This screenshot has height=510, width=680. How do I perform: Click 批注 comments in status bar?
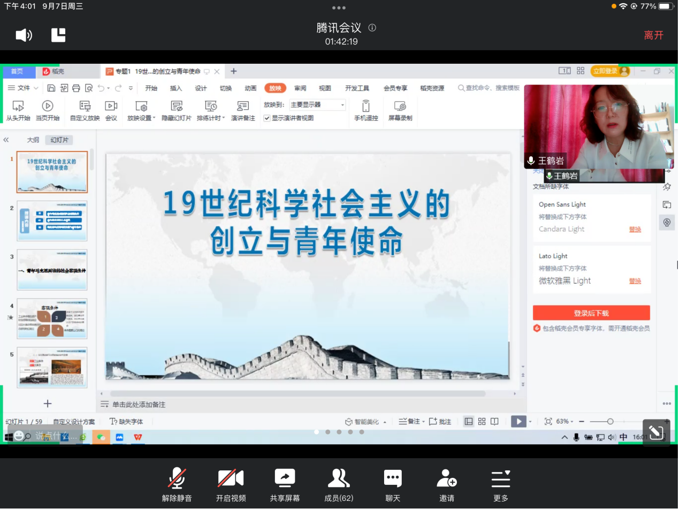[x=440, y=422]
